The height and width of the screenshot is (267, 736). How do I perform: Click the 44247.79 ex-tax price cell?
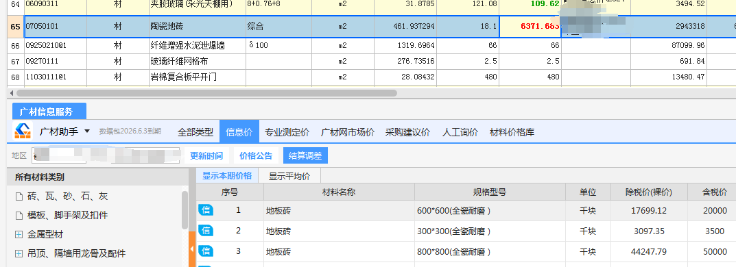click(649, 251)
